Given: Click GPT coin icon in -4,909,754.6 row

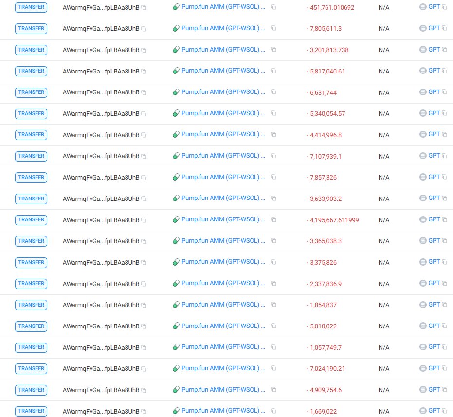Looking at the screenshot, I should pyautogui.click(x=423, y=390).
